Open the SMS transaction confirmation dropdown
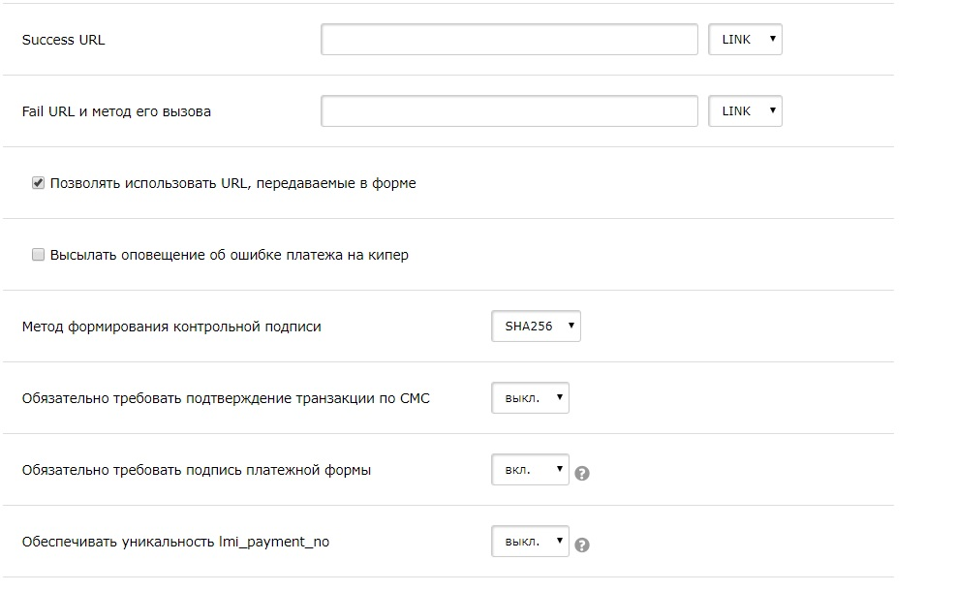 pos(530,398)
